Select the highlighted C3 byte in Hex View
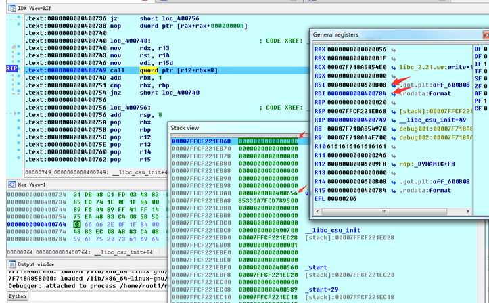Screen dimensions: 489x303 point(77,224)
